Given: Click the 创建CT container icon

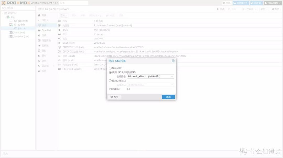Looking at the screenshot, I should pos(252,3).
